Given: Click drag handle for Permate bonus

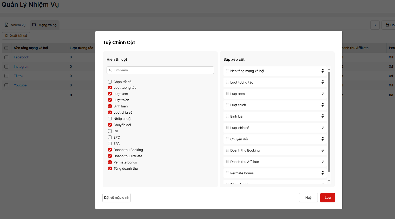Looking at the screenshot, I should (x=227, y=173).
